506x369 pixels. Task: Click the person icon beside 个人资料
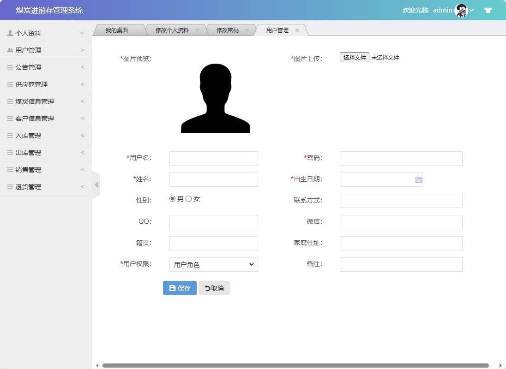[x=10, y=33]
